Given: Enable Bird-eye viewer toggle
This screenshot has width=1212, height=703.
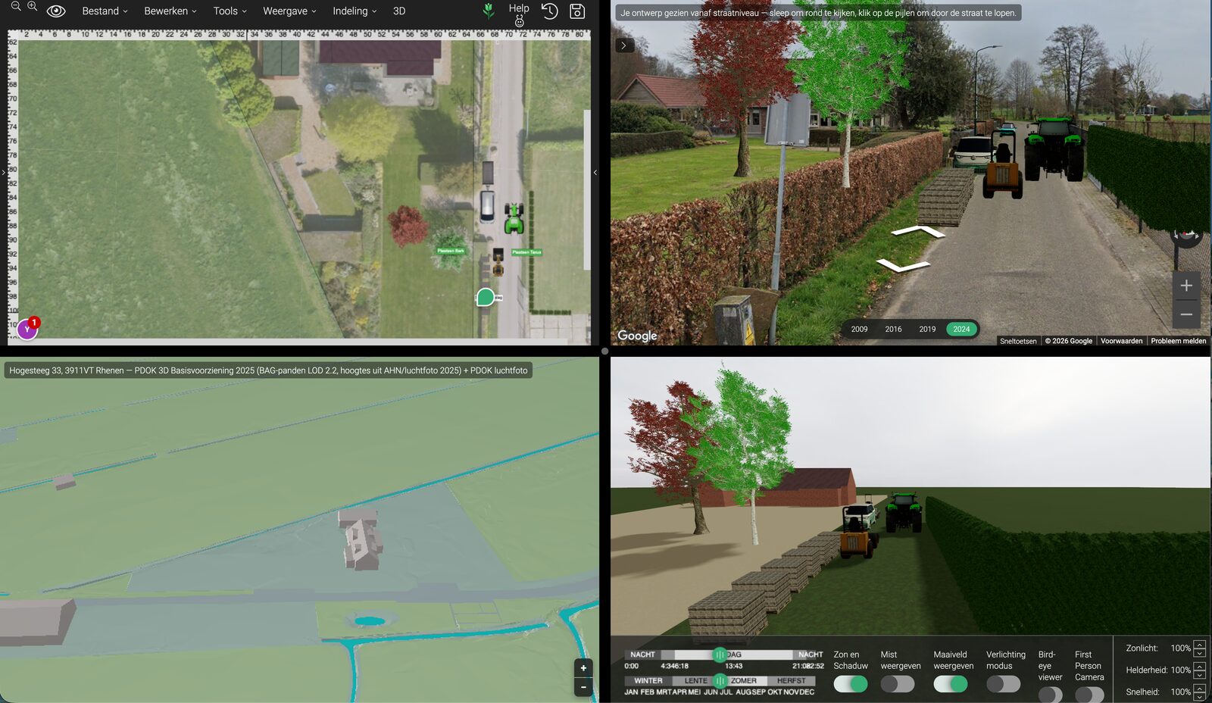Looking at the screenshot, I should click(1051, 695).
